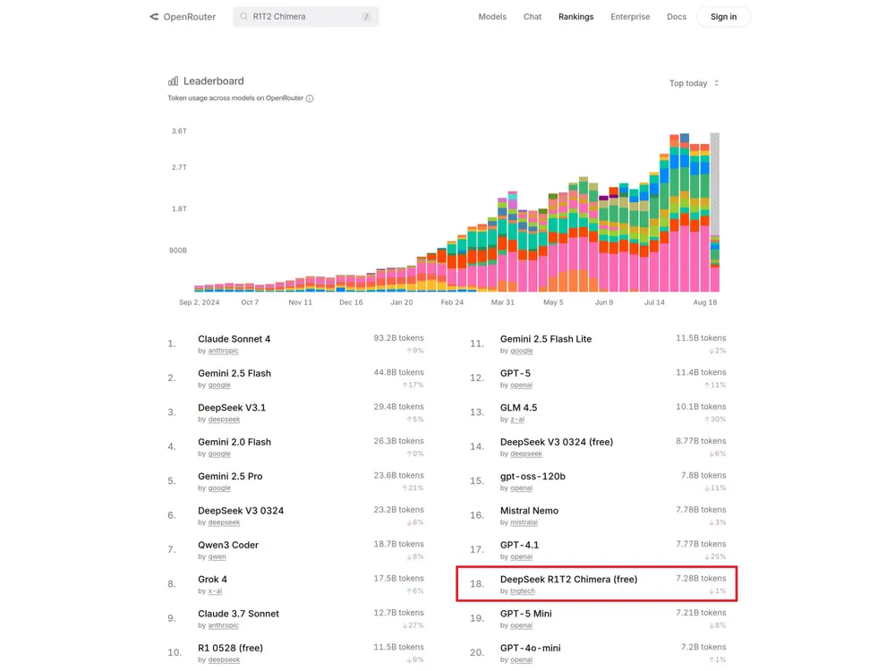The width and height of the screenshot is (895, 671).
Task: Click the Top today sort arrows
Action: point(717,83)
